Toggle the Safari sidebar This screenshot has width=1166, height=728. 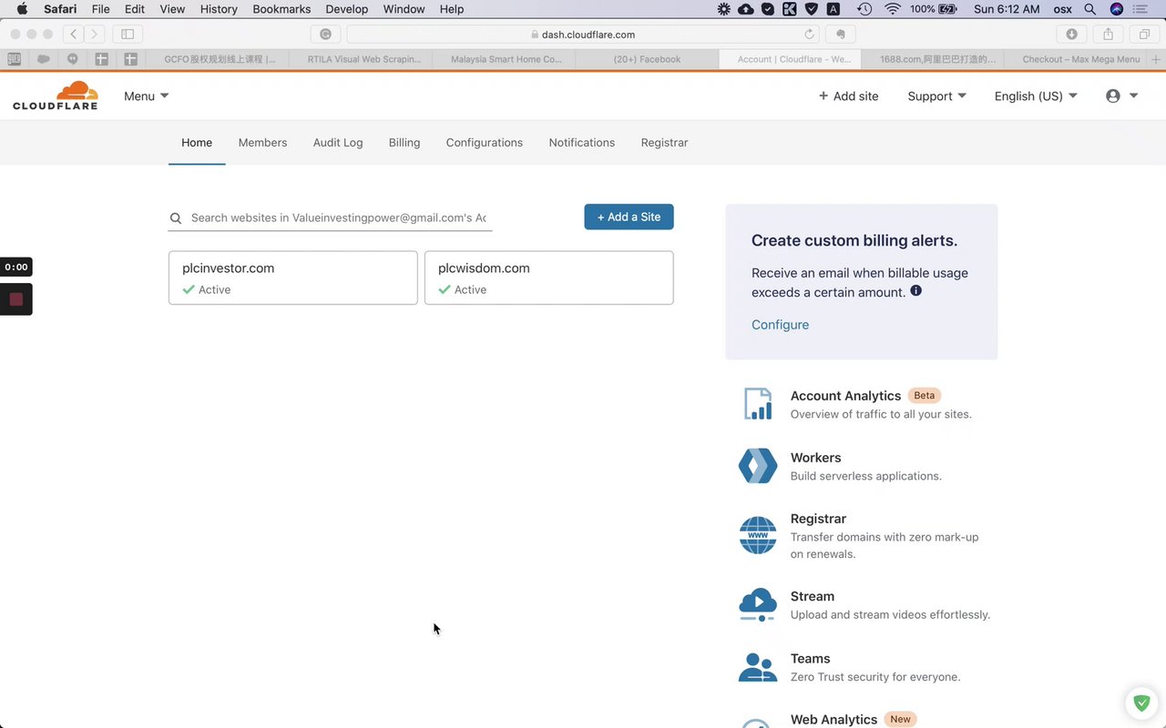128,34
